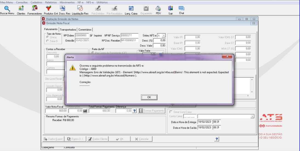300x151 pixels.
Task: Click the calculator icon next to Retenções
Action: [x=85, y=111]
